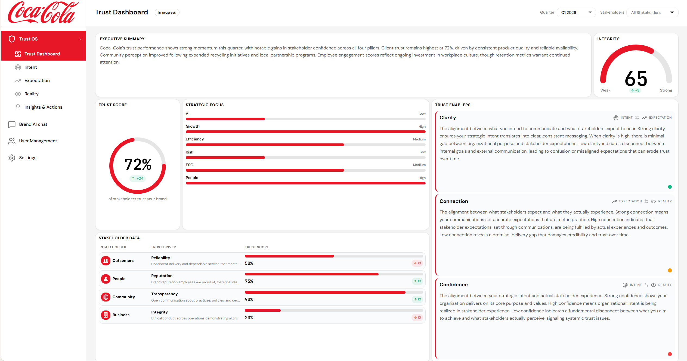Click the Settings gear icon

(12, 158)
